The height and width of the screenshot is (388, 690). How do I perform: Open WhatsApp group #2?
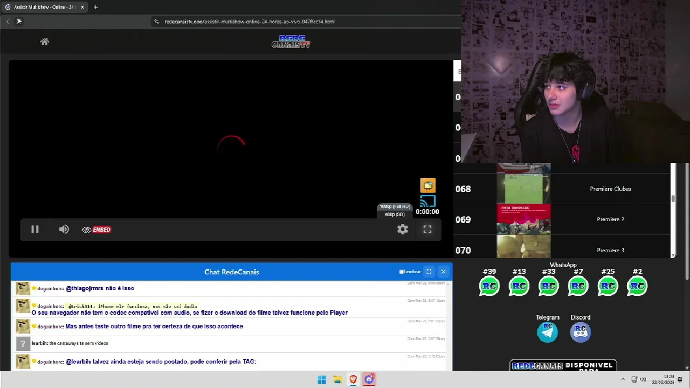pyautogui.click(x=637, y=286)
